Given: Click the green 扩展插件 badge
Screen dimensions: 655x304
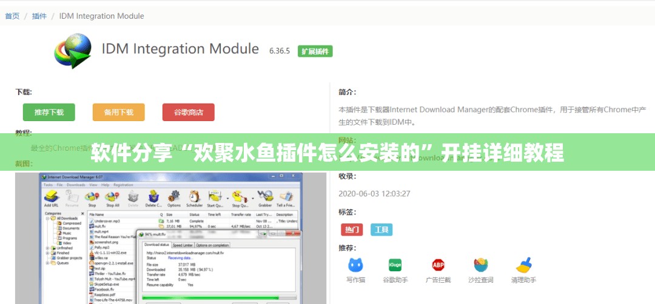Looking at the screenshot, I should 315,51.
